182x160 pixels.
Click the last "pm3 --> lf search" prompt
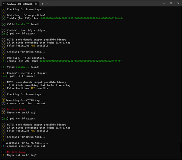22,119
